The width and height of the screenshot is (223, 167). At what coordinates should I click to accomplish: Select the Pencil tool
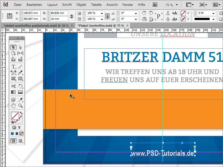20,73
